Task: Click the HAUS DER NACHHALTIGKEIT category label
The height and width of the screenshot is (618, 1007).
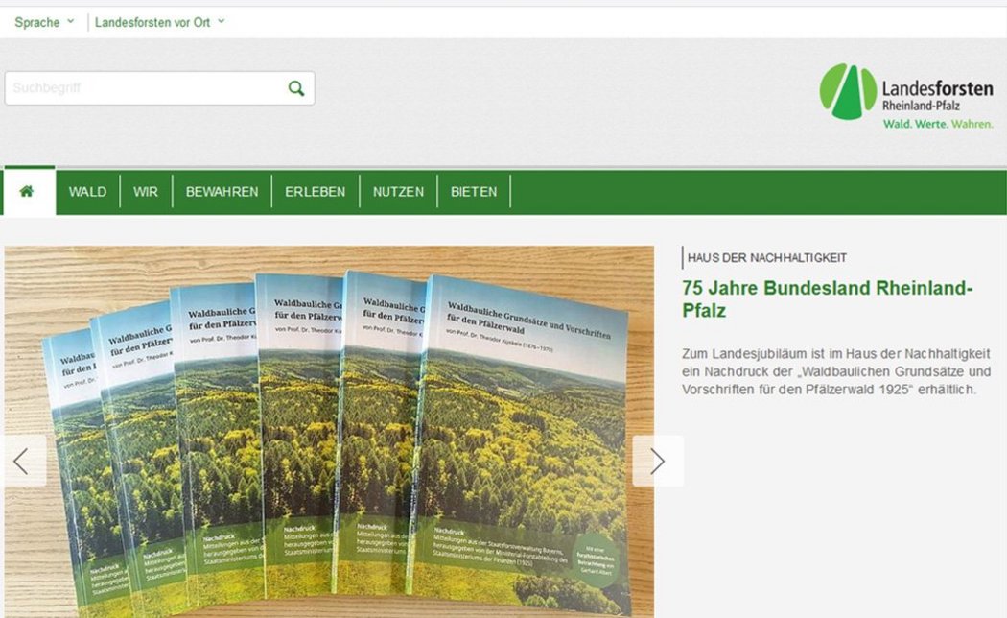Action: coord(766,258)
